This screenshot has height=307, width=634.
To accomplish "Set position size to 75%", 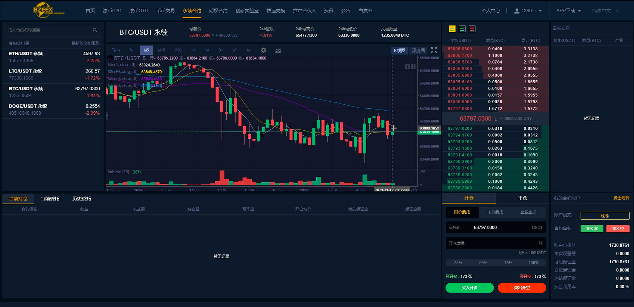I will 508,263.
